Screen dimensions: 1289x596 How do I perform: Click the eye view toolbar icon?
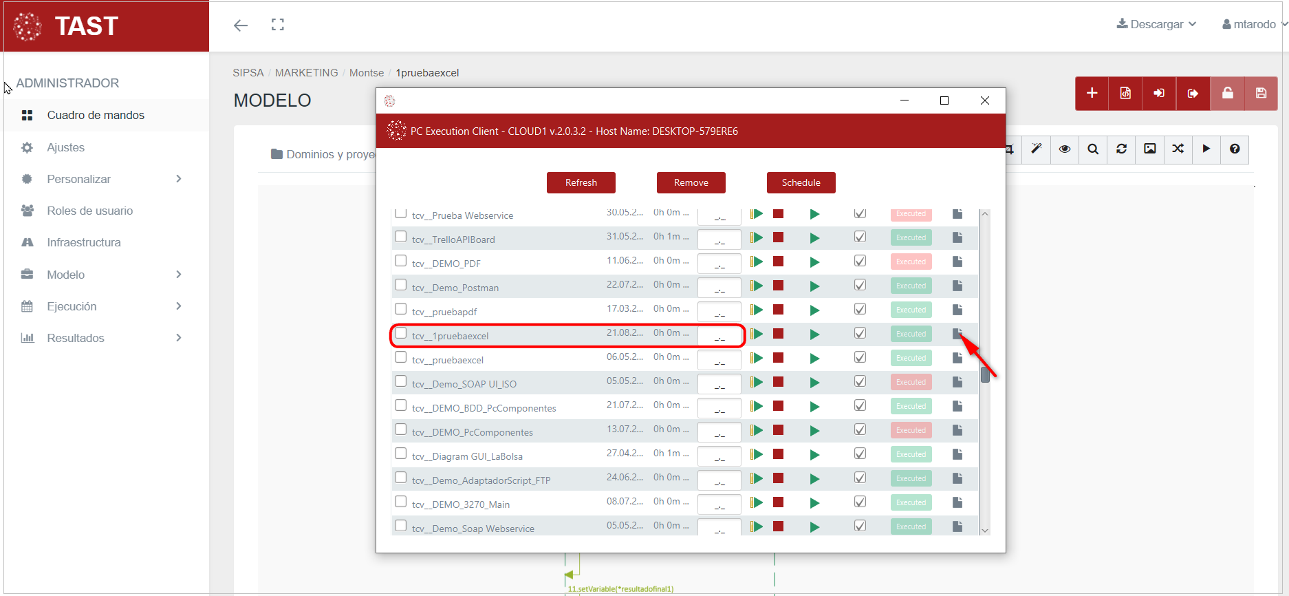[1065, 149]
